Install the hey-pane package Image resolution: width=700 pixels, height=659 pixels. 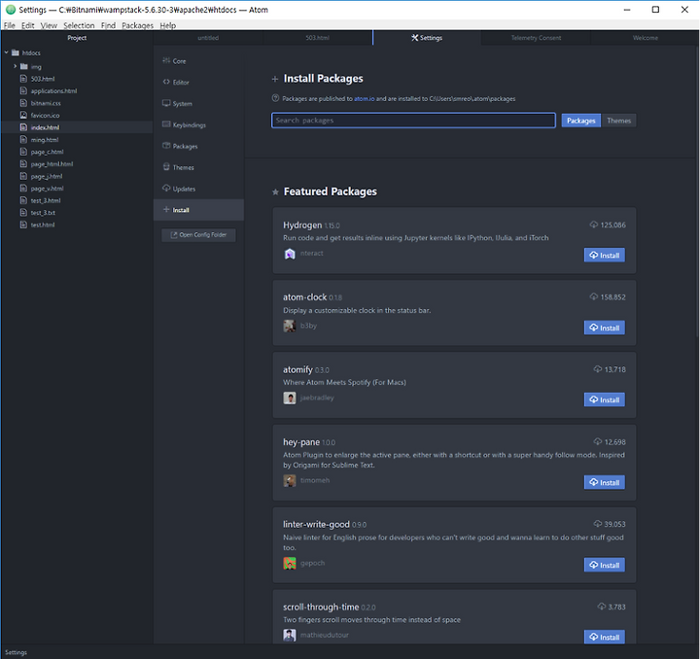pyautogui.click(x=605, y=482)
